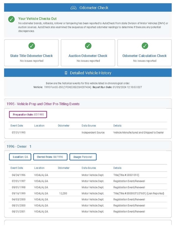Click Motor Vehicle Dept. in the 04/24/1996 row
Viewport: 176px width, 228px height.
point(93,175)
